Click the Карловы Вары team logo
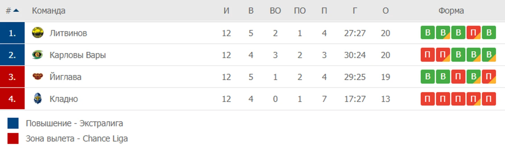The image size is (505, 148). 38,55
